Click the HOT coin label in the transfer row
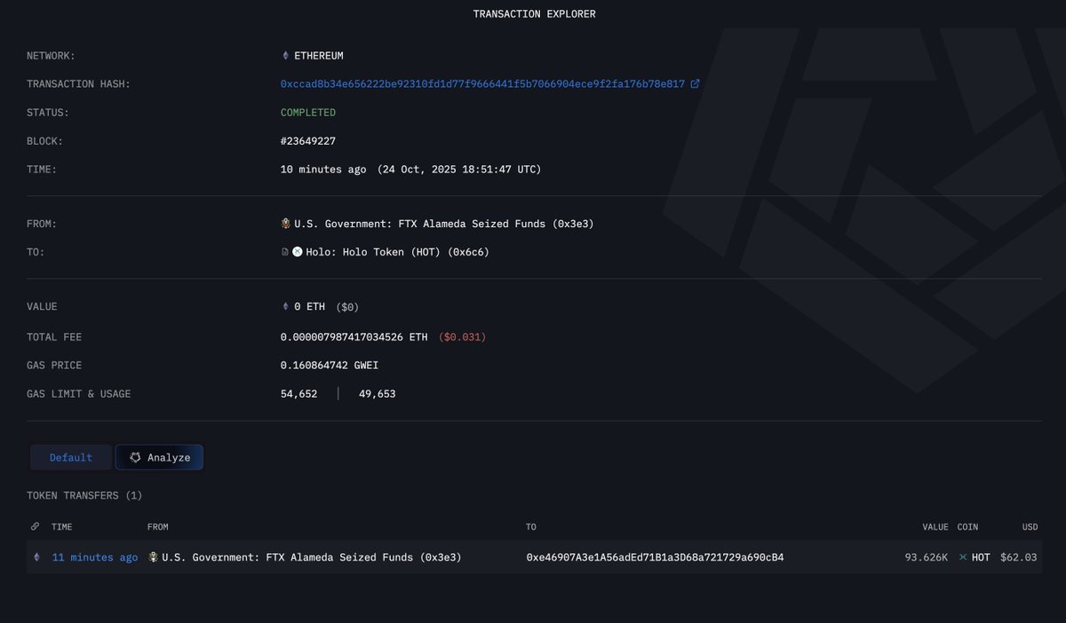This screenshot has height=623, width=1066. pos(981,557)
